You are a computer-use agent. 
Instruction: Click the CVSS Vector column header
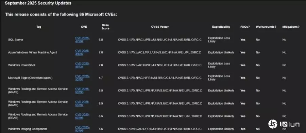click(160, 27)
